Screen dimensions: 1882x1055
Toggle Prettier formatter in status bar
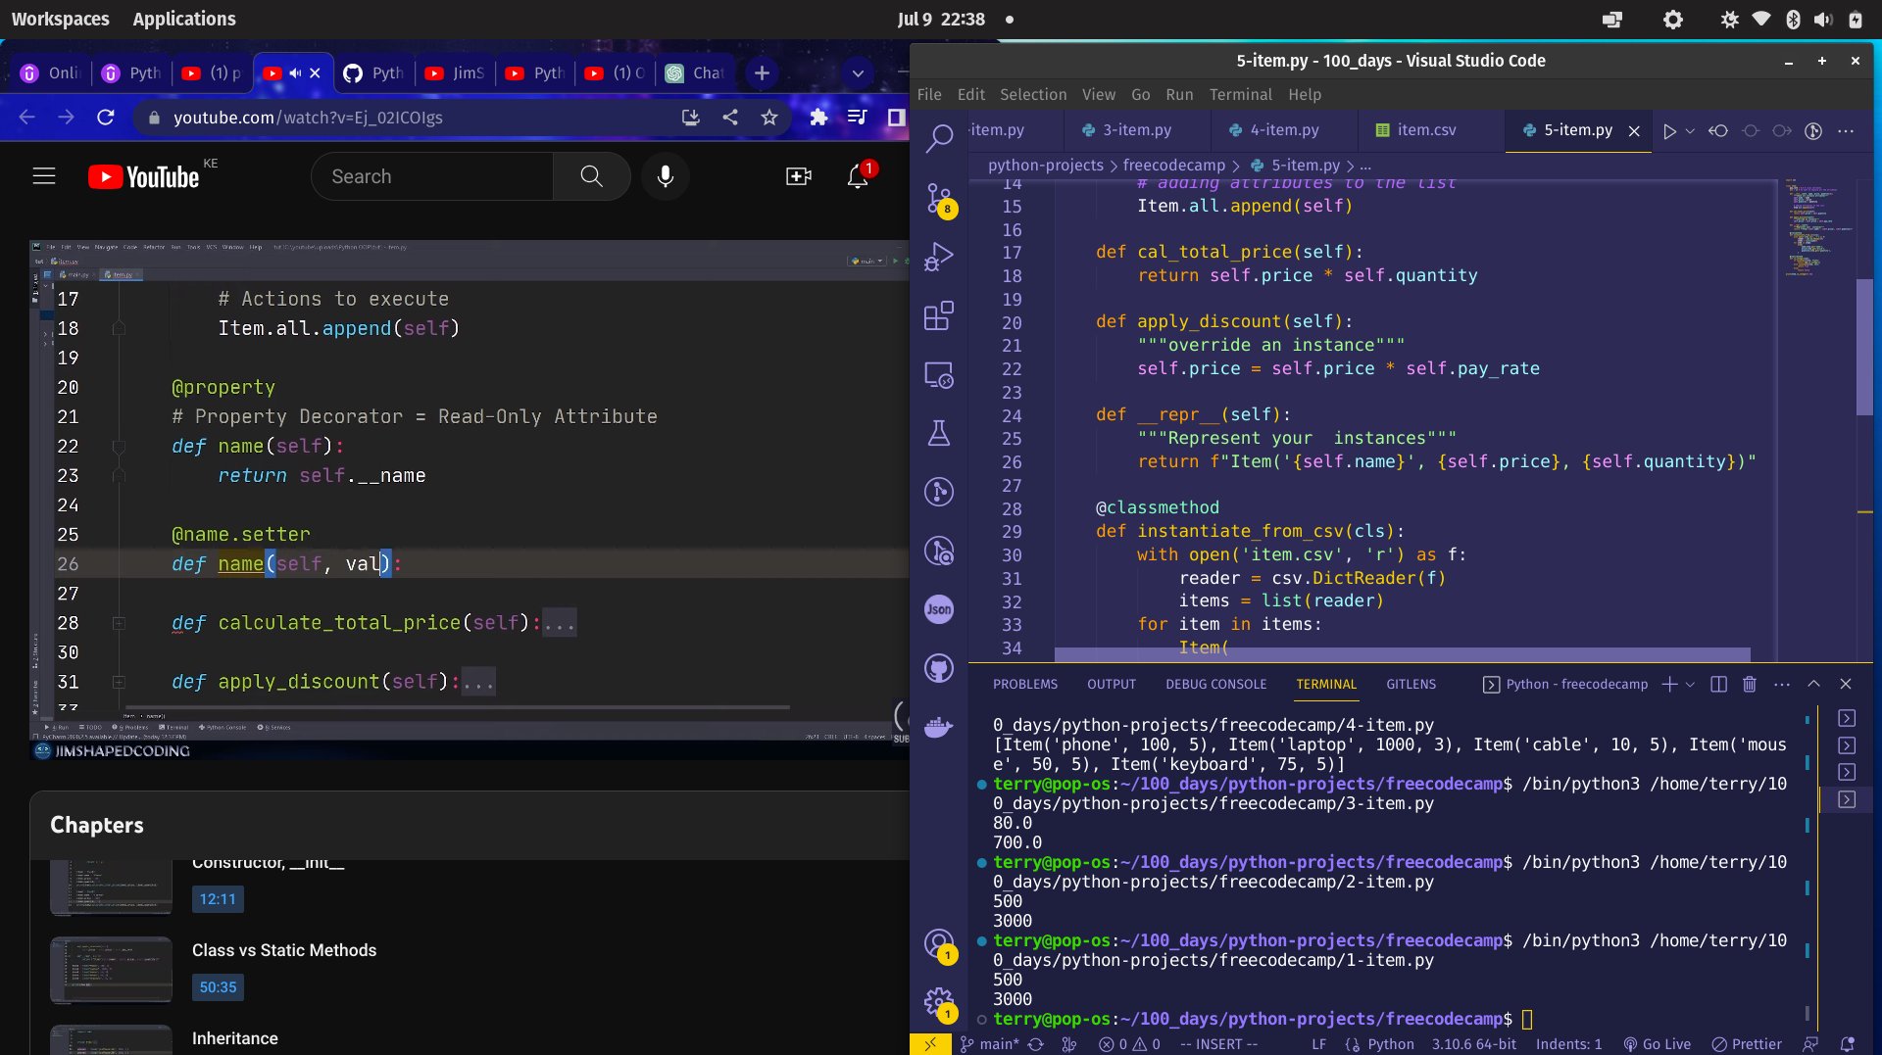[1747, 1044]
